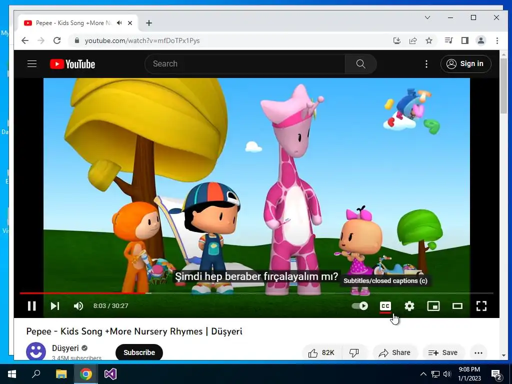Switch to theater mode
Image resolution: width=512 pixels, height=384 pixels.
click(x=457, y=306)
